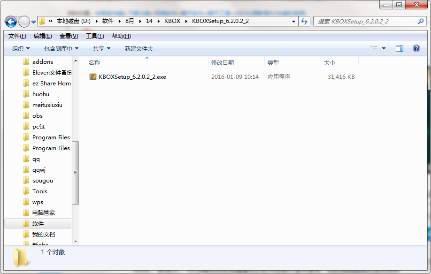Open the 工具(T) menu
The width and height of the screenshot is (431, 274).
coord(95,36)
